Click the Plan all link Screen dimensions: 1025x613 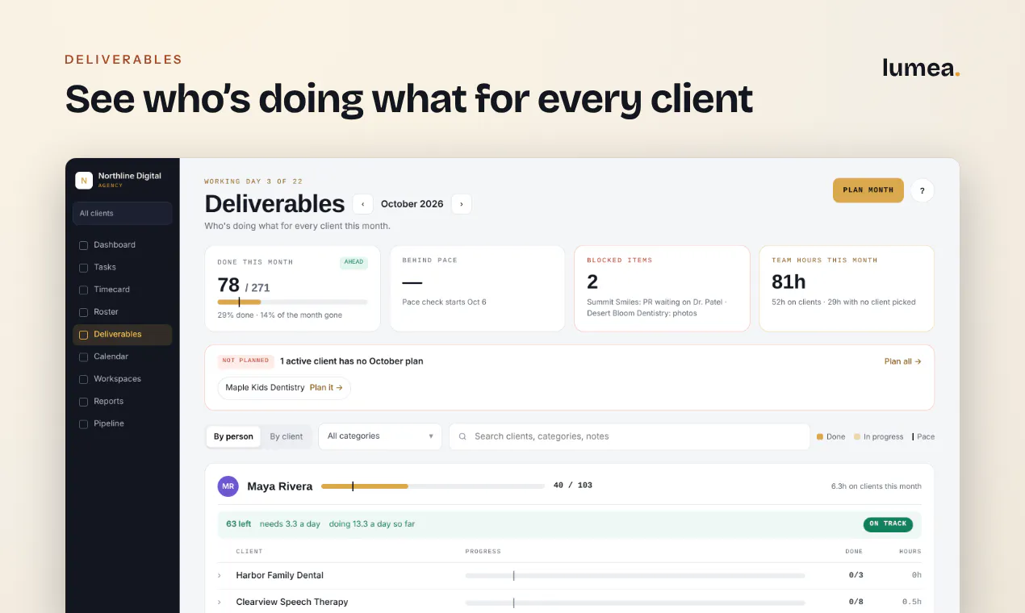(902, 361)
